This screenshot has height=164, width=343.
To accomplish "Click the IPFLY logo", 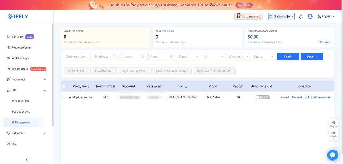I will point(18,16).
